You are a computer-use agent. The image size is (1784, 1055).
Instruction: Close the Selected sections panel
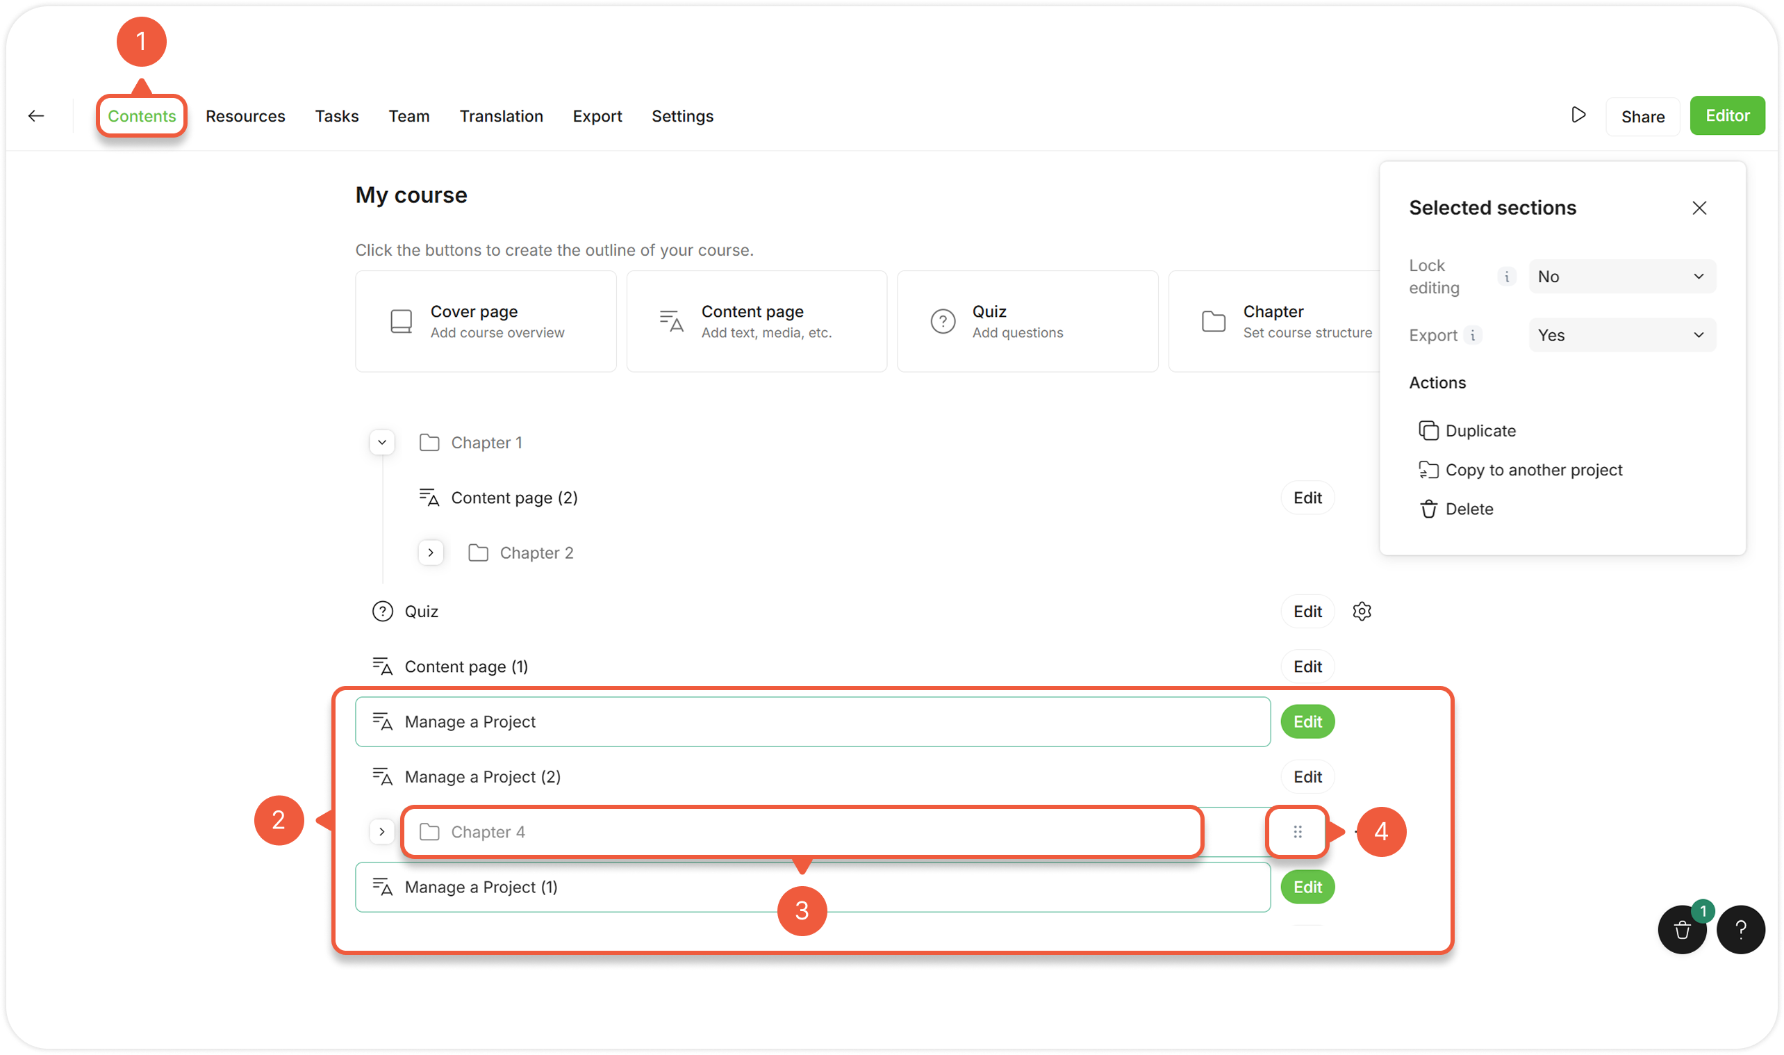click(1699, 208)
